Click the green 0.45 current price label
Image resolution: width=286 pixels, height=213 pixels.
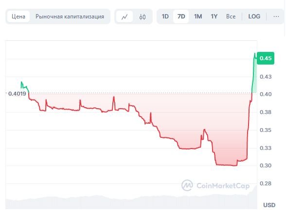[266, 58]
